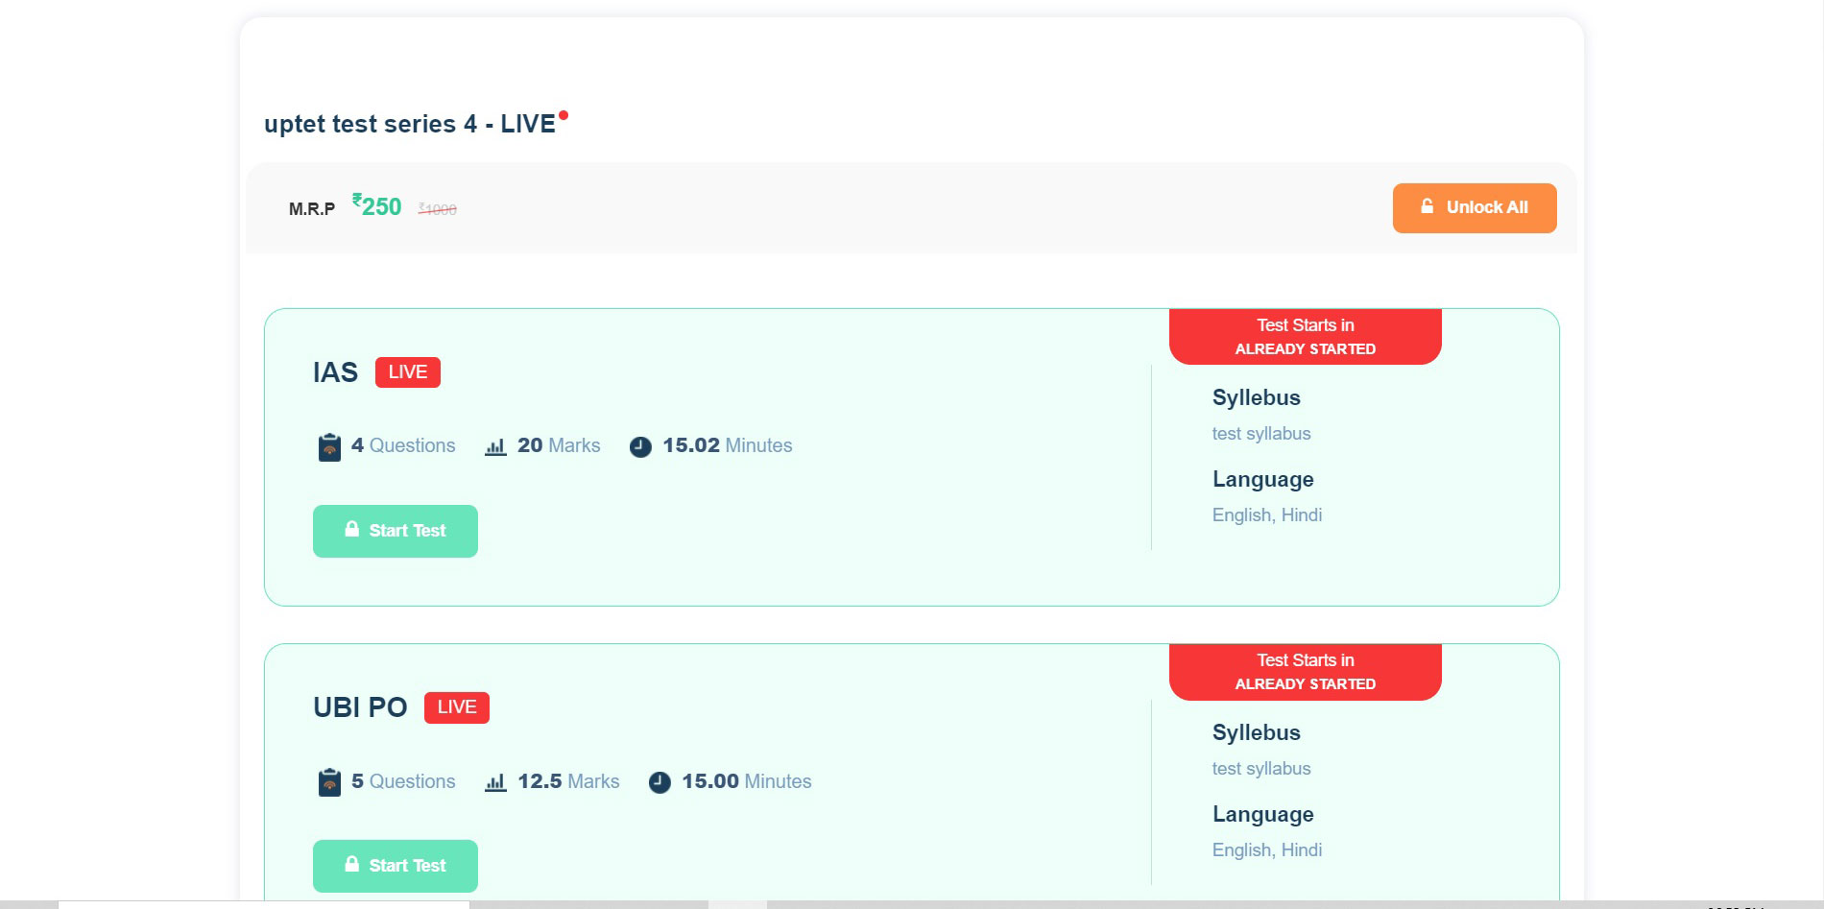
Task: Click the clipboard questions icon for IAS
Action: tap(329, 447)
